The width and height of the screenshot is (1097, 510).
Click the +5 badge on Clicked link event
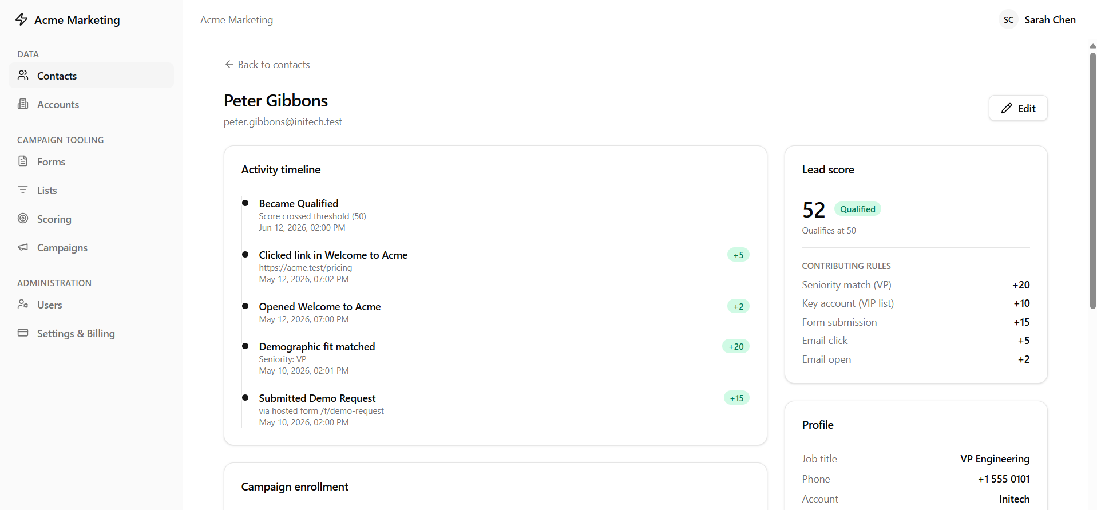pyautogui.click(x=738, y=255)
